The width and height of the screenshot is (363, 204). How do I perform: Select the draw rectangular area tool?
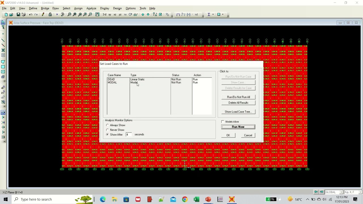tap(3, 67)
